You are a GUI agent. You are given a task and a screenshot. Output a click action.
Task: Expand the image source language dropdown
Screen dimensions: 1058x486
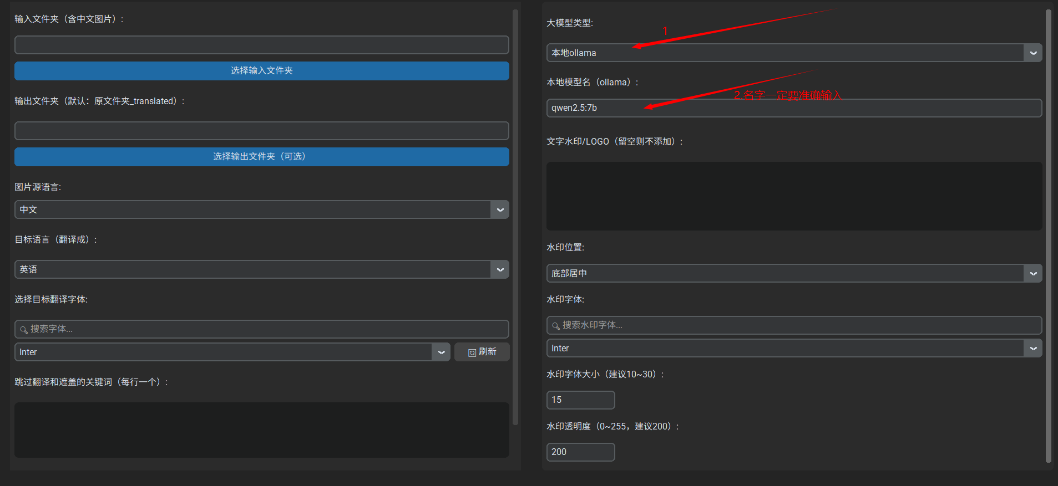coord(500,210)
